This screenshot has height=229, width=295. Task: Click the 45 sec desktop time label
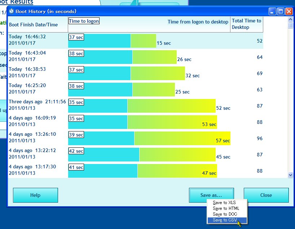point(223,157)
